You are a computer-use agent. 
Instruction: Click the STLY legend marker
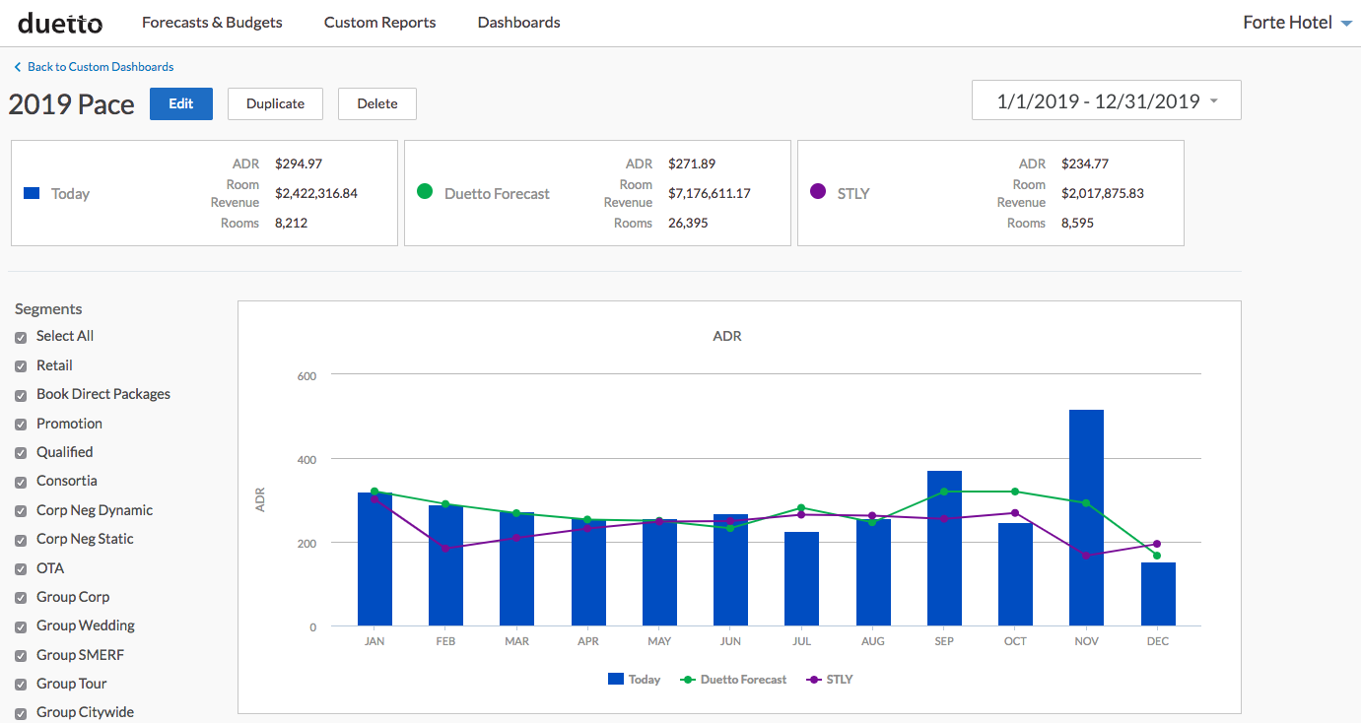[x=813, y=679]
